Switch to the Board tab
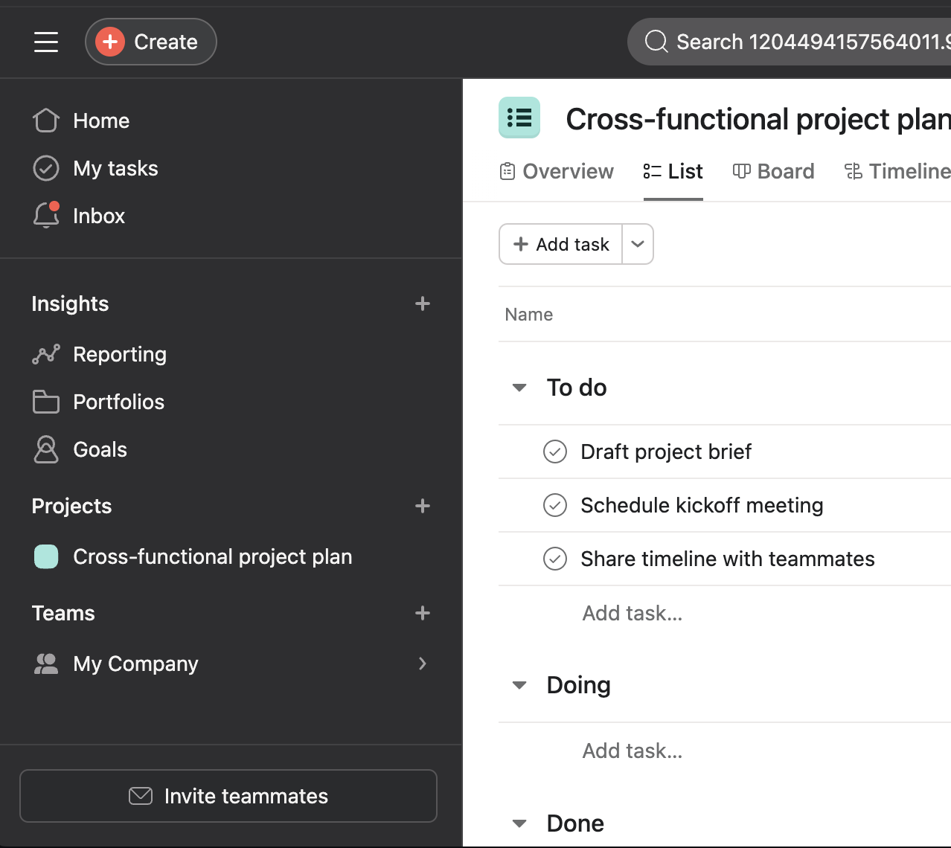The width and height of the screenshot is (951, 848). click(x=774, y=172)
